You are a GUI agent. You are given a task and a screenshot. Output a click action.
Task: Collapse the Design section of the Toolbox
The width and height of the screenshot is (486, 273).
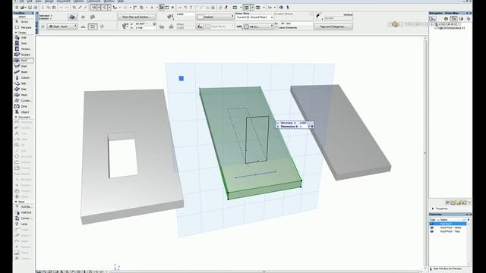[16, 33]
